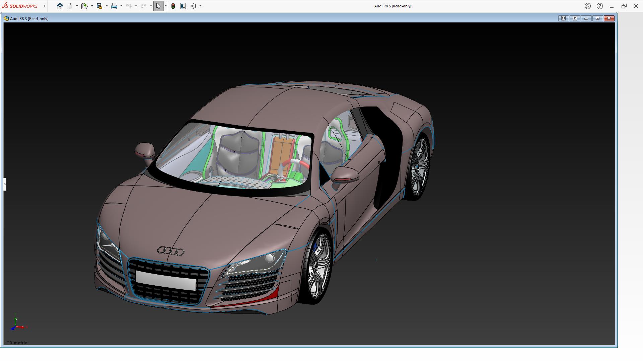Toggle the Select arrow tool
This screenshot has width=643, height=361.
coord(158,6)
